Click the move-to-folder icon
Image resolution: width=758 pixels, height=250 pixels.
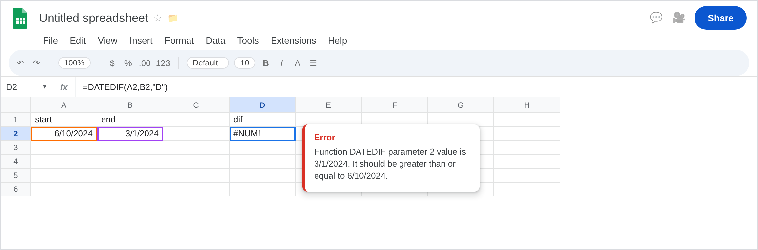pos(173,18)
